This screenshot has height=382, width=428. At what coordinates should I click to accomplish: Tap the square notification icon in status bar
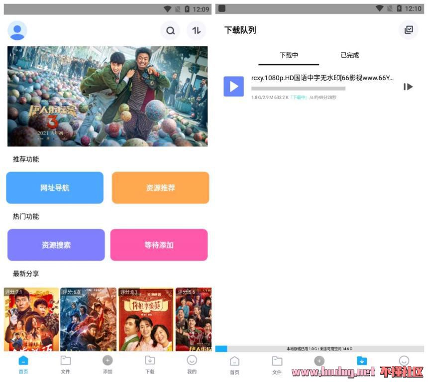tap(222, 8)
